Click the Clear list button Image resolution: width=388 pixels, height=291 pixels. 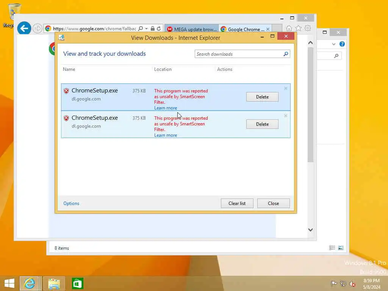[x=237, y=203]
